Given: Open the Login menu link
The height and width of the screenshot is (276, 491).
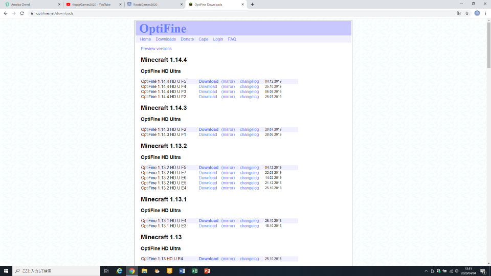Looking at the screenshot, I should pyautogui.click(x=218, y=39).
